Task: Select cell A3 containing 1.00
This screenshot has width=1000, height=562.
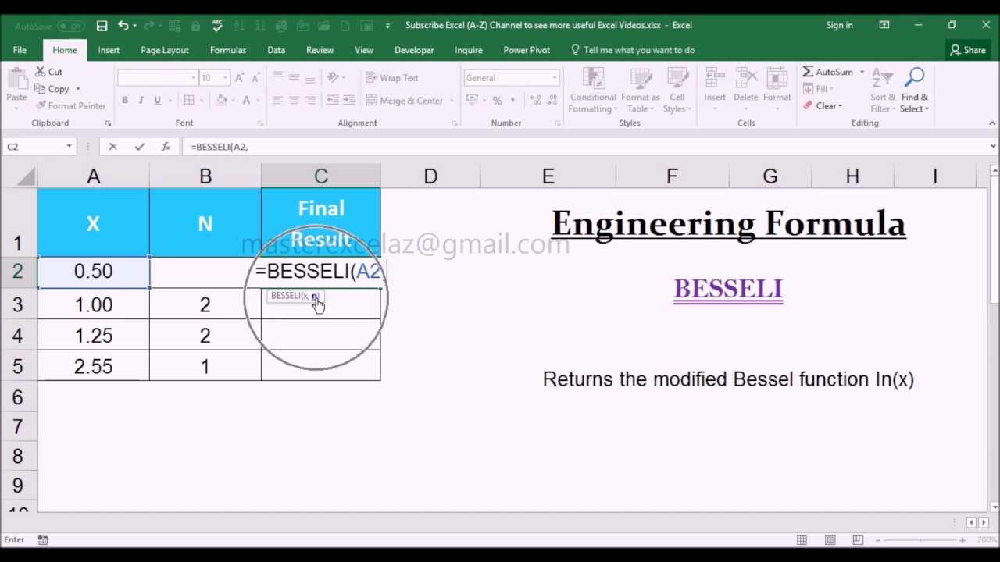Action: tap(94, 304)
